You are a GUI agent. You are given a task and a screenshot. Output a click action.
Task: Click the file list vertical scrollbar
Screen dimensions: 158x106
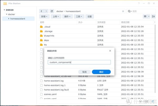coord(155,59)
